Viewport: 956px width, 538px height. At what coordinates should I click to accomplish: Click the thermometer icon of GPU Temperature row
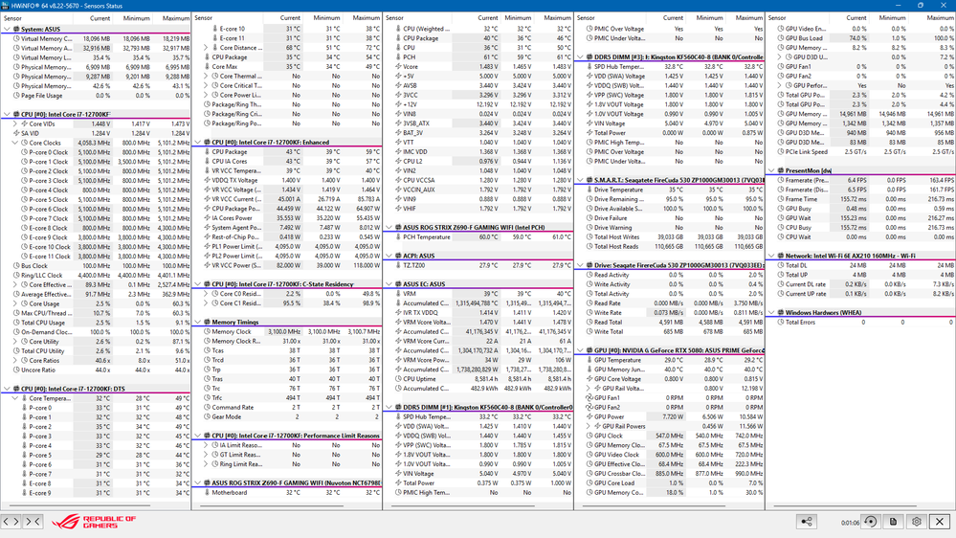coord(589,360)
